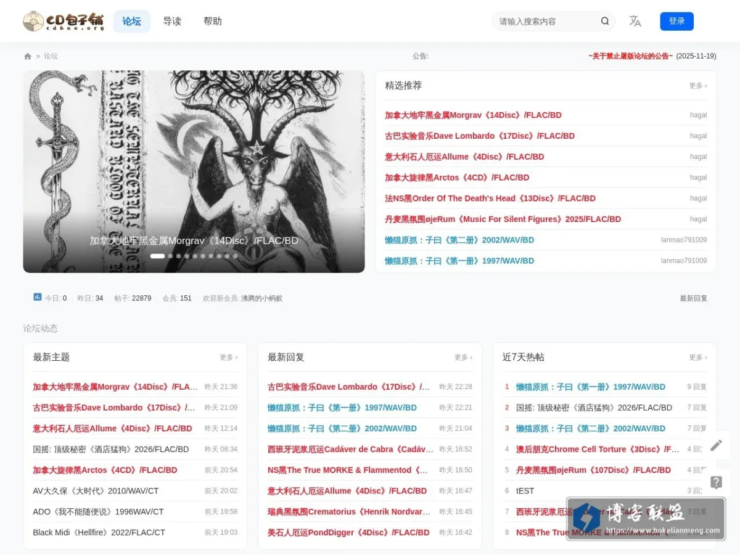Click the 登录 button
Image resolution: width=740 pixels, height=555 pixels.
click(676, 21)
